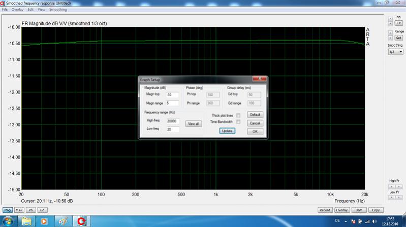This screenshot has width=406, height=227.
Task: Switch to the Mag view mode
Action: (8, 210)
